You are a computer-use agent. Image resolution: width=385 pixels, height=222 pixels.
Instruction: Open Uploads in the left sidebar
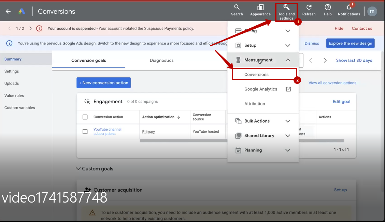point(12,84)
